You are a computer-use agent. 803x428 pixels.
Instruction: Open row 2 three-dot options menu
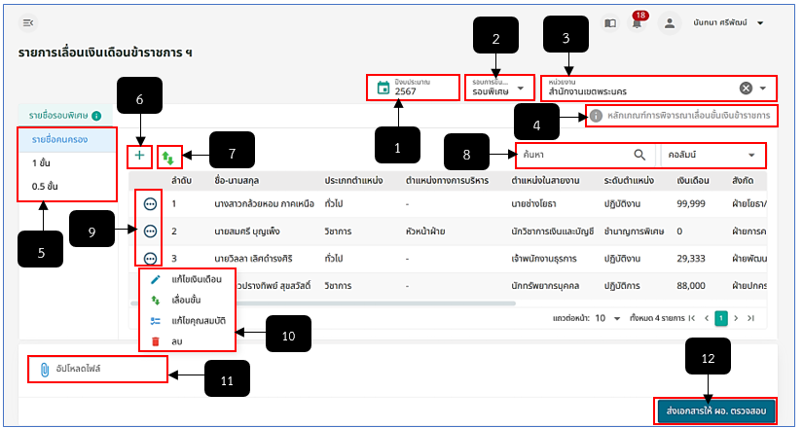pyautogui.click(x=150, y=232)
